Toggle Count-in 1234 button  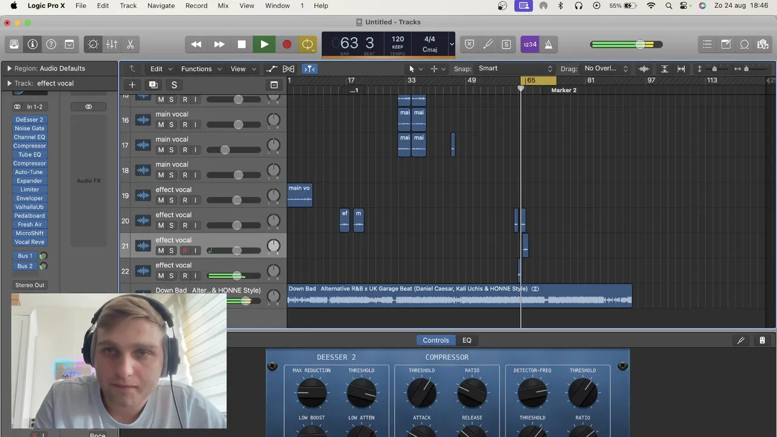click(x=530, y=44)
